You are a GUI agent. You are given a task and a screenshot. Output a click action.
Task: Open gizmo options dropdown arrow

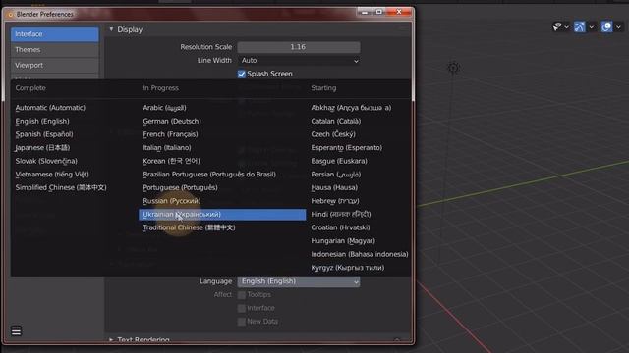click(x=592, y=27)
